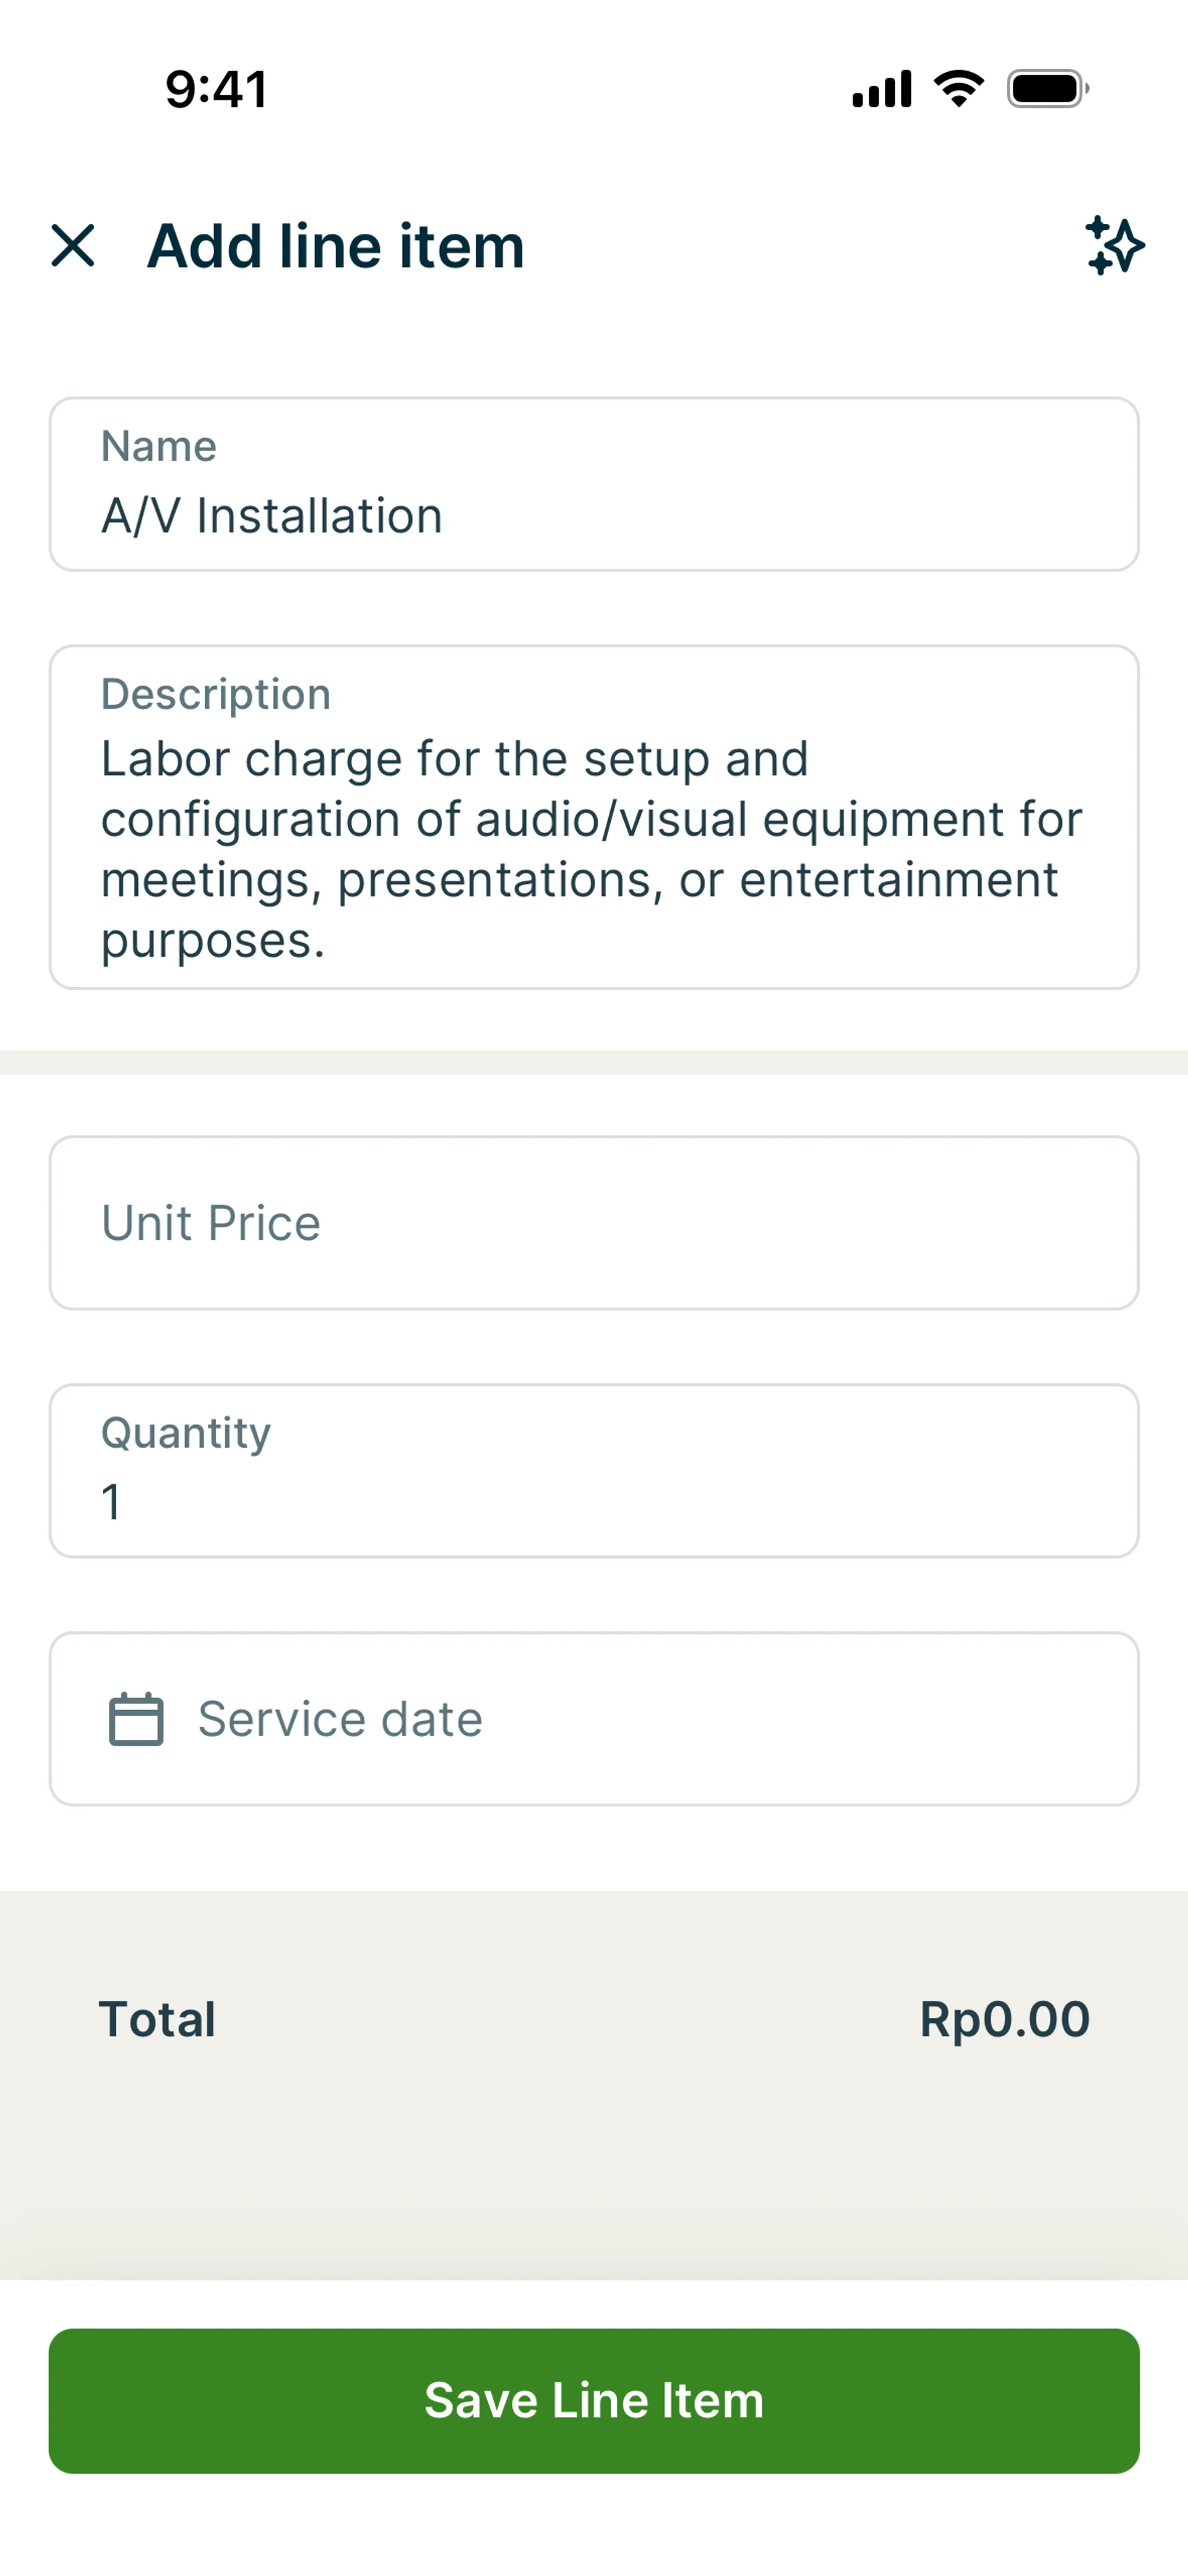Viewport: 1188px width, 2576px height.
Task: Focus the Unit Price input field
Action: point(594,1222)
